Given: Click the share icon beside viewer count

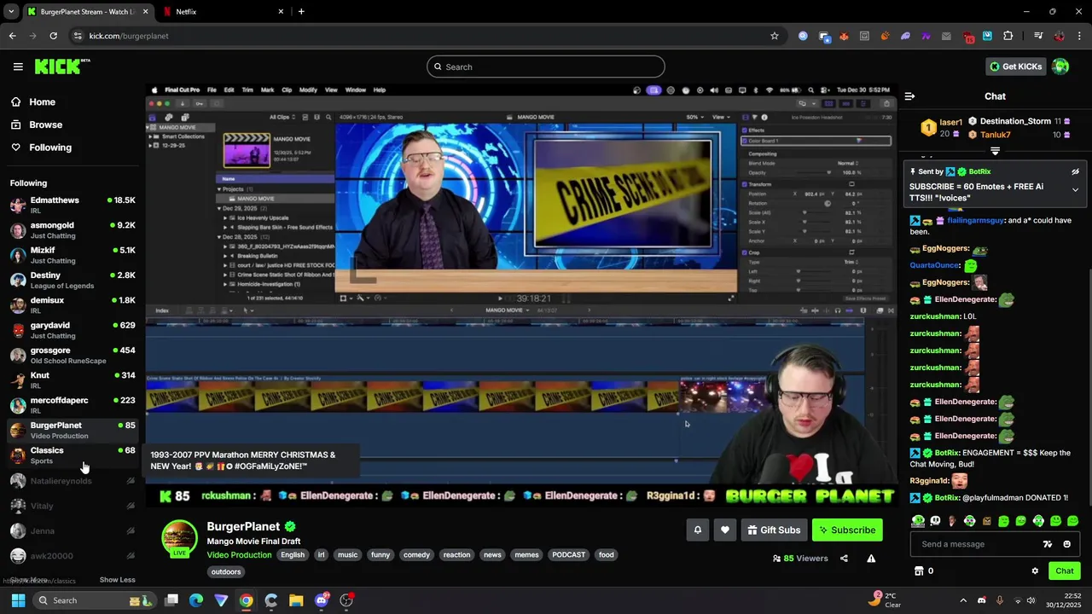Looking at the screenshot, I should point(844,559).
